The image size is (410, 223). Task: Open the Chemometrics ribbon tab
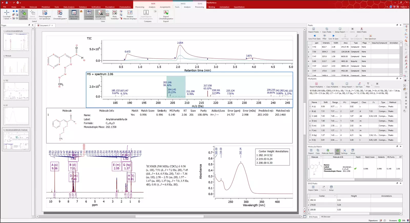pyautogui.click(x=125, y=7)
